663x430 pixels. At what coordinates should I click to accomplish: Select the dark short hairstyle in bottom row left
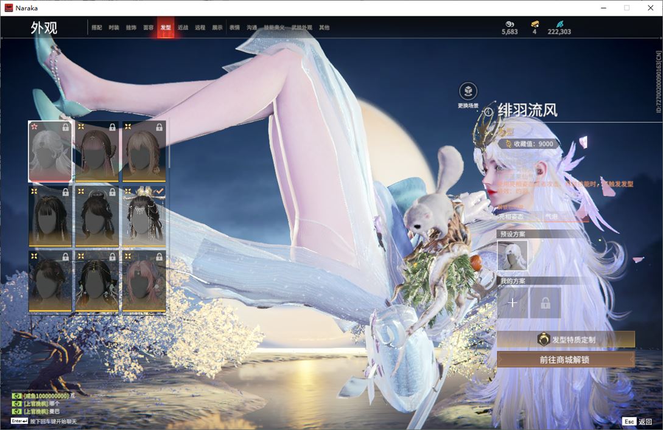[50, 282]
